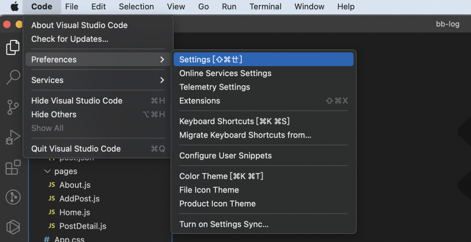The height and width of the screenshot is (242, 471).
Task: Open the Source Control view icon
Action: coord(12,107)
